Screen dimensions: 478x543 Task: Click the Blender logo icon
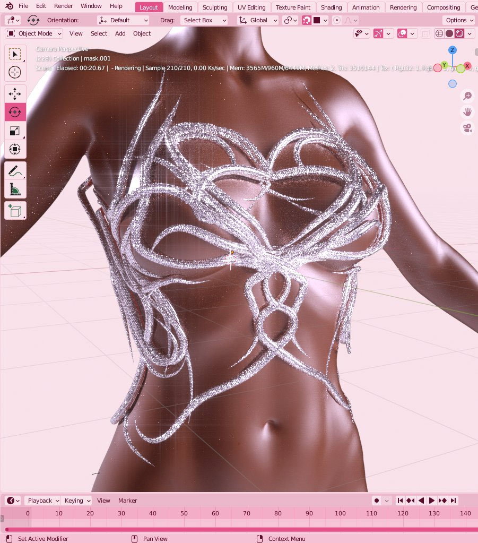point(10,6)
